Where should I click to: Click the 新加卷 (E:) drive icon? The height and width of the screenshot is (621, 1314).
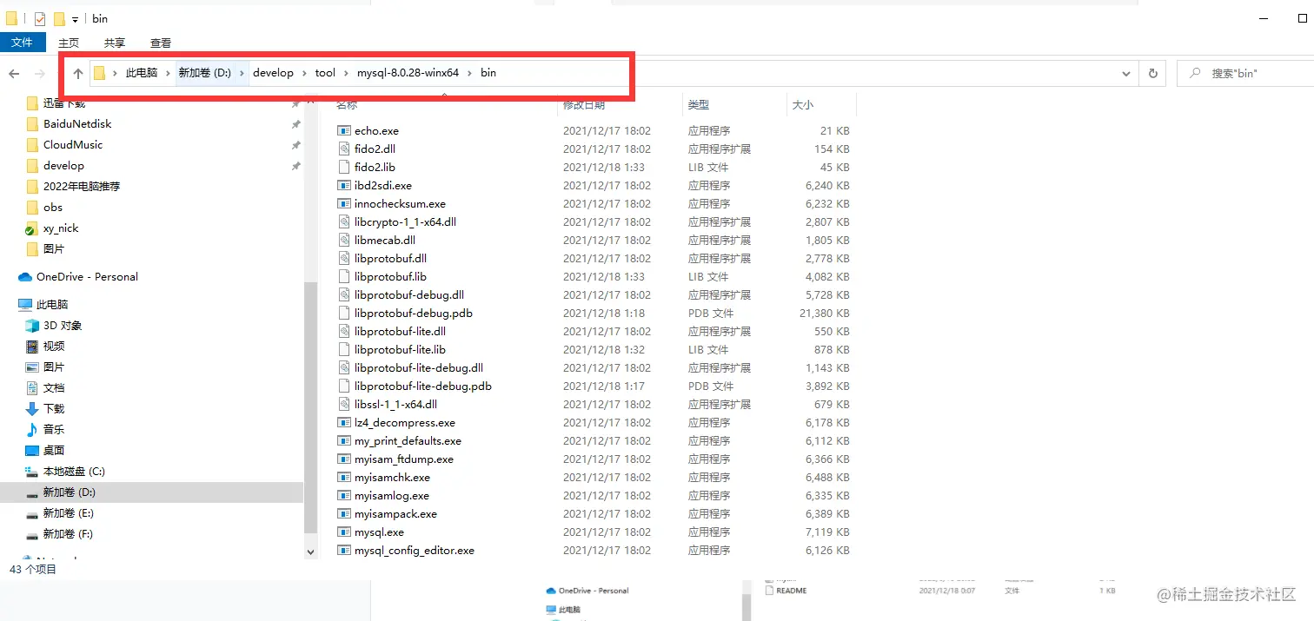click(x=32, y=513)
